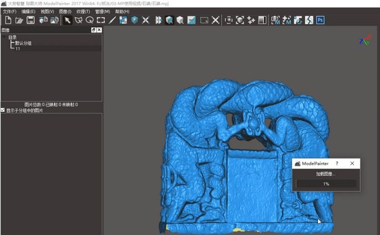Image resolution: width=380 pixels, height=235 pixels.
Task: Click the XYZ axis orientation gizmo
Action: [x=365, y=40]
